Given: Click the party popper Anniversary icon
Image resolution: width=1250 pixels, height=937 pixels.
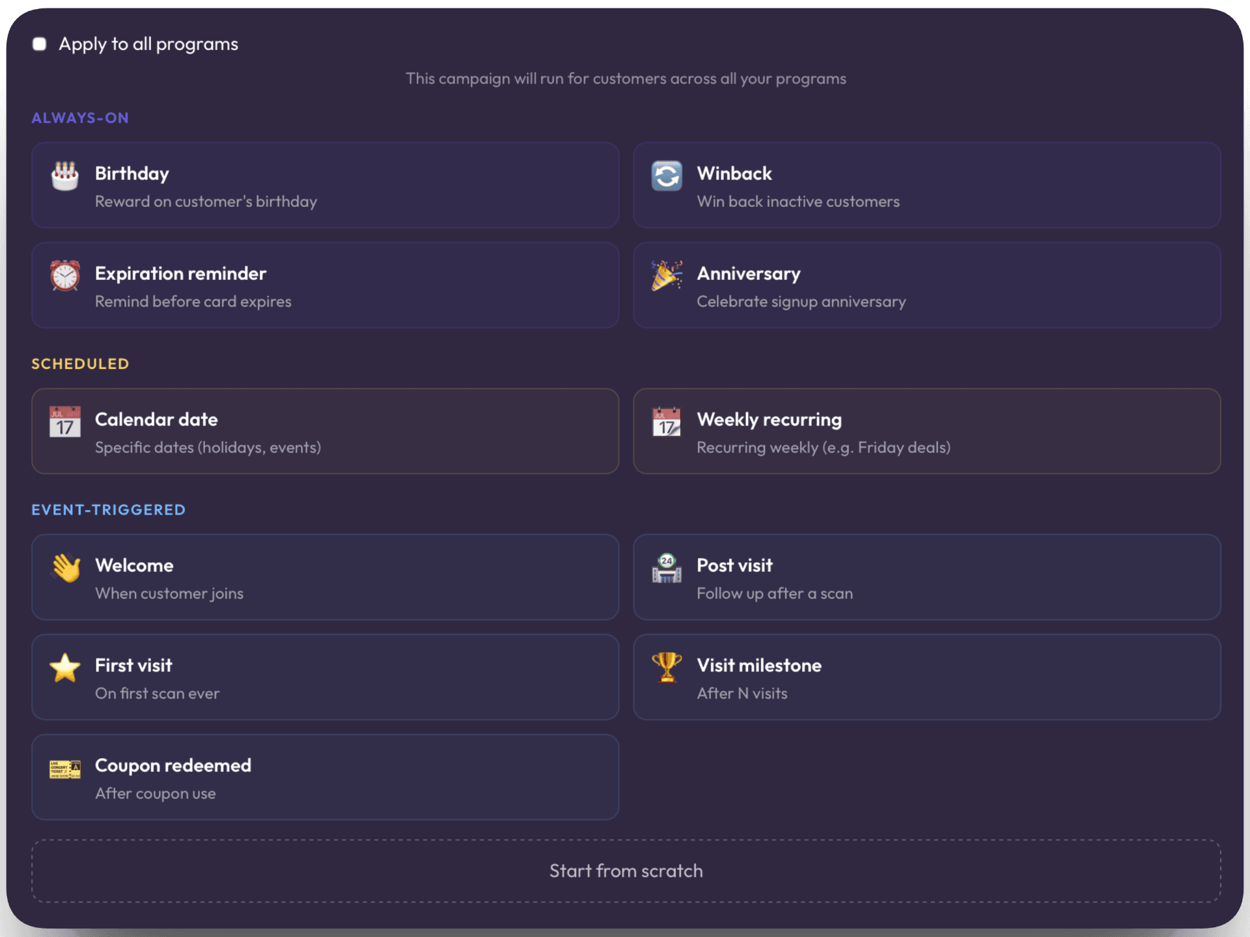Looking at the screenshot, I should coord(667,276).
